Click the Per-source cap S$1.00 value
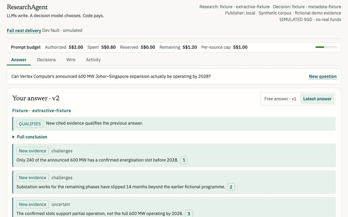Screen dimensions: 348x217 pyautogui.click(x=240, y=47)
